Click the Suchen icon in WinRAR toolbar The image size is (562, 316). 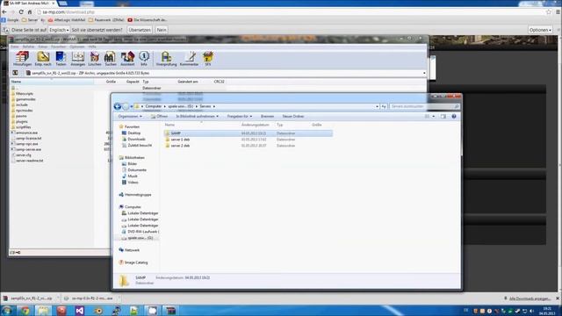[111, 59]
